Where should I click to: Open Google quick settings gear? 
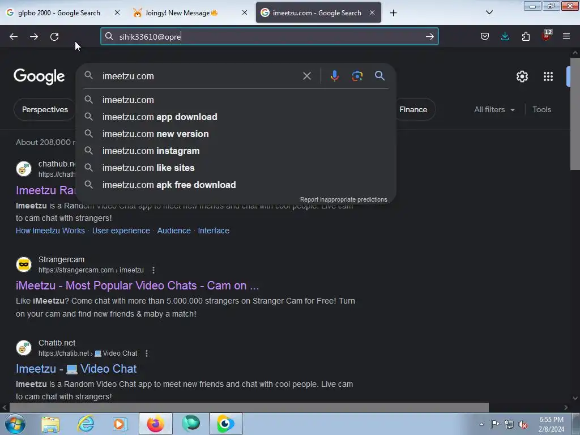tap(522, 76)
